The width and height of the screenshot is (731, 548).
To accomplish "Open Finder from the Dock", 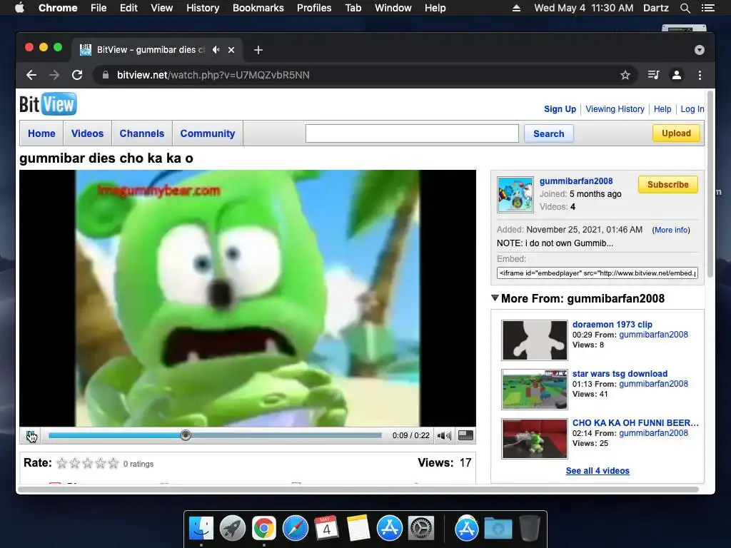I will click(201, 529).
